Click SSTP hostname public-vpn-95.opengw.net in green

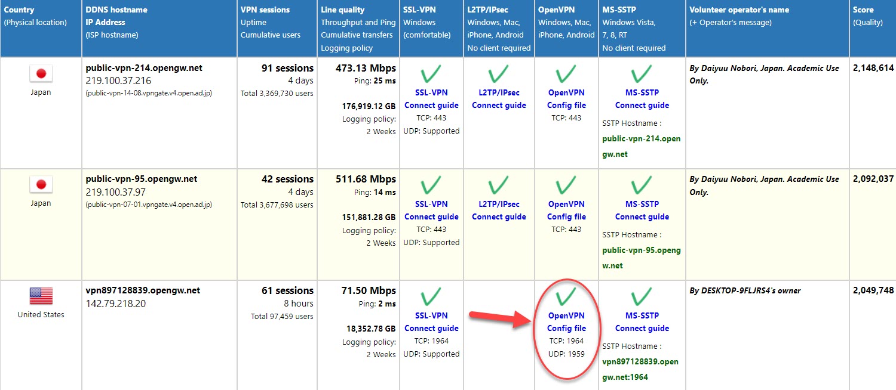642,258
